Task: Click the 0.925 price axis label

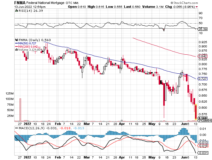Action: pos(203,42)
